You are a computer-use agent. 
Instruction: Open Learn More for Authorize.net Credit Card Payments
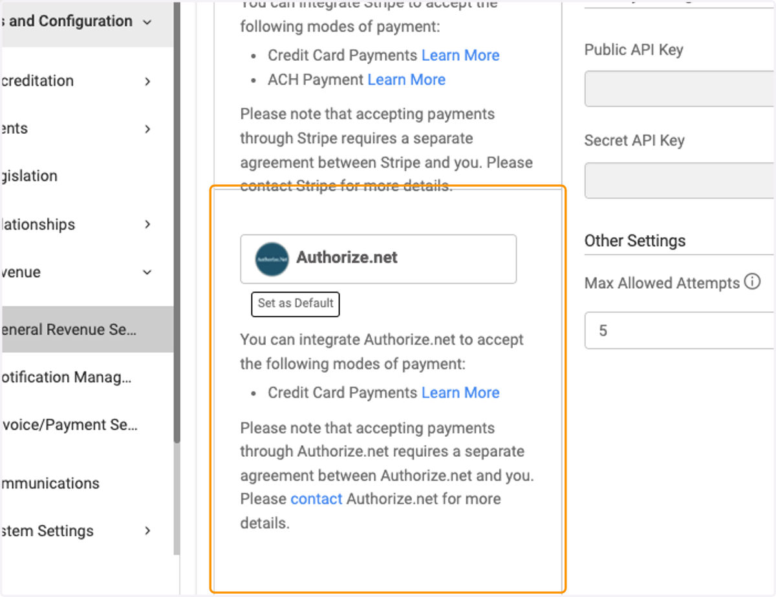tap(460, 393)
